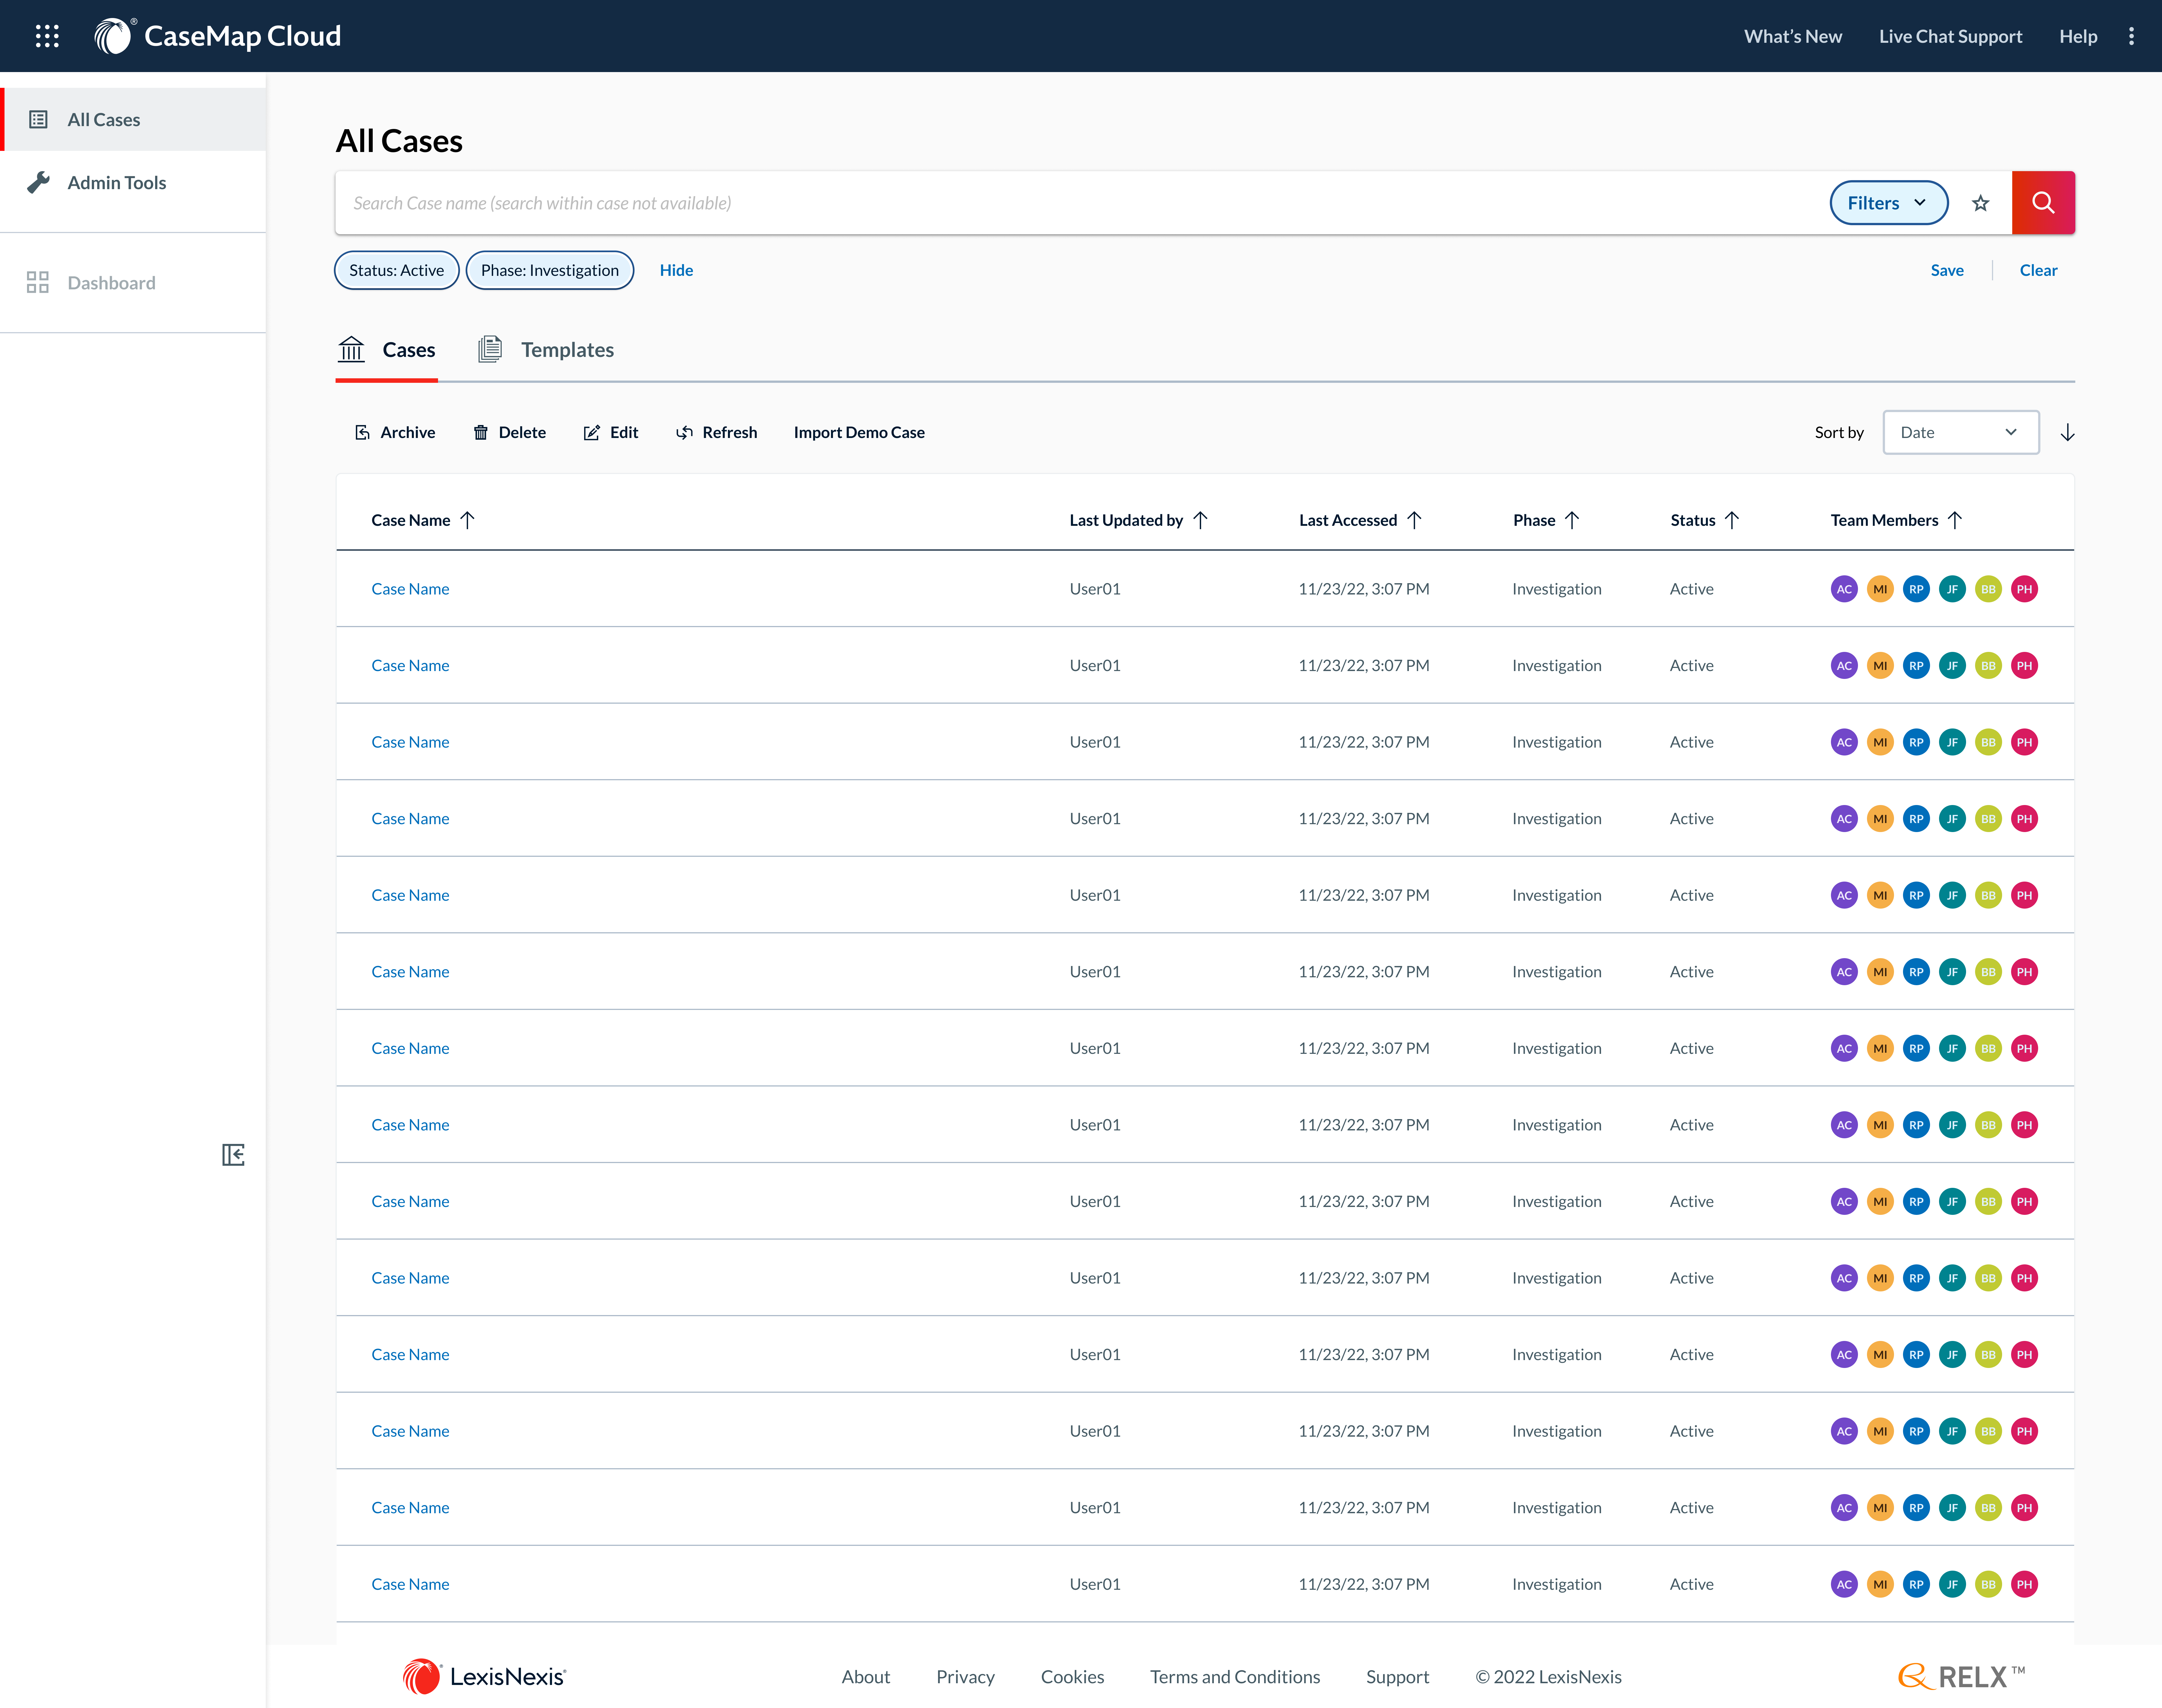Sort by Last Accessed arrow
The width and height of the screenshot is (2162, 1708).
(1414, 520)
